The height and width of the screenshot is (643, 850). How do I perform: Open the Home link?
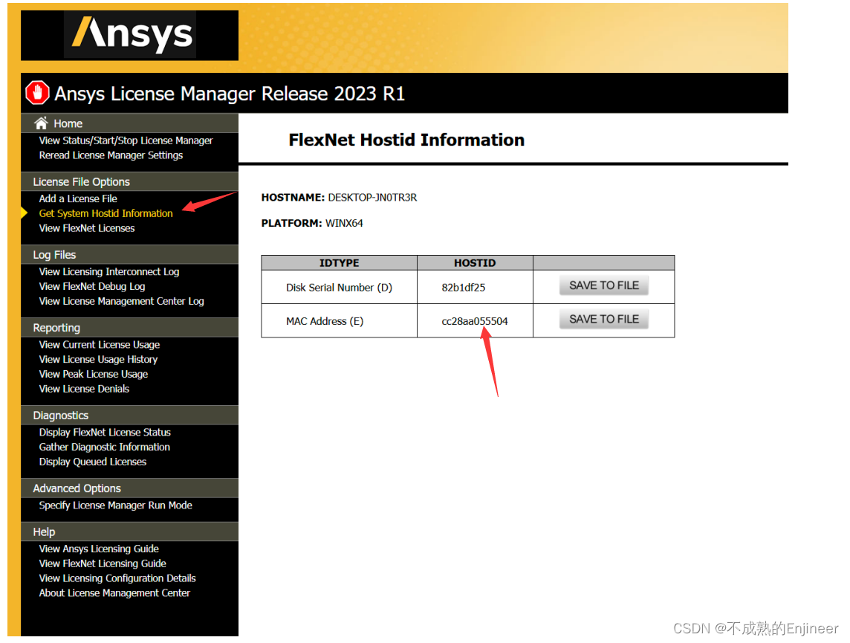click(68, 123)
